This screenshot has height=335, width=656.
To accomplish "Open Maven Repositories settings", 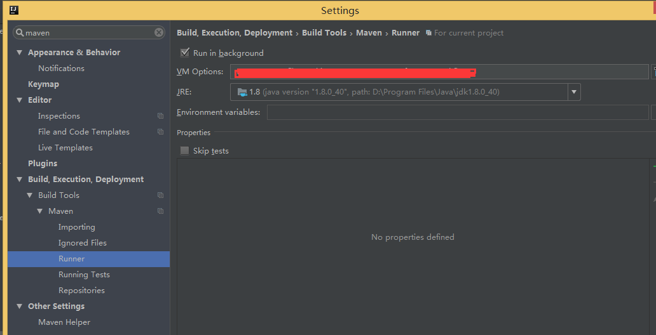I will [81, 291].
